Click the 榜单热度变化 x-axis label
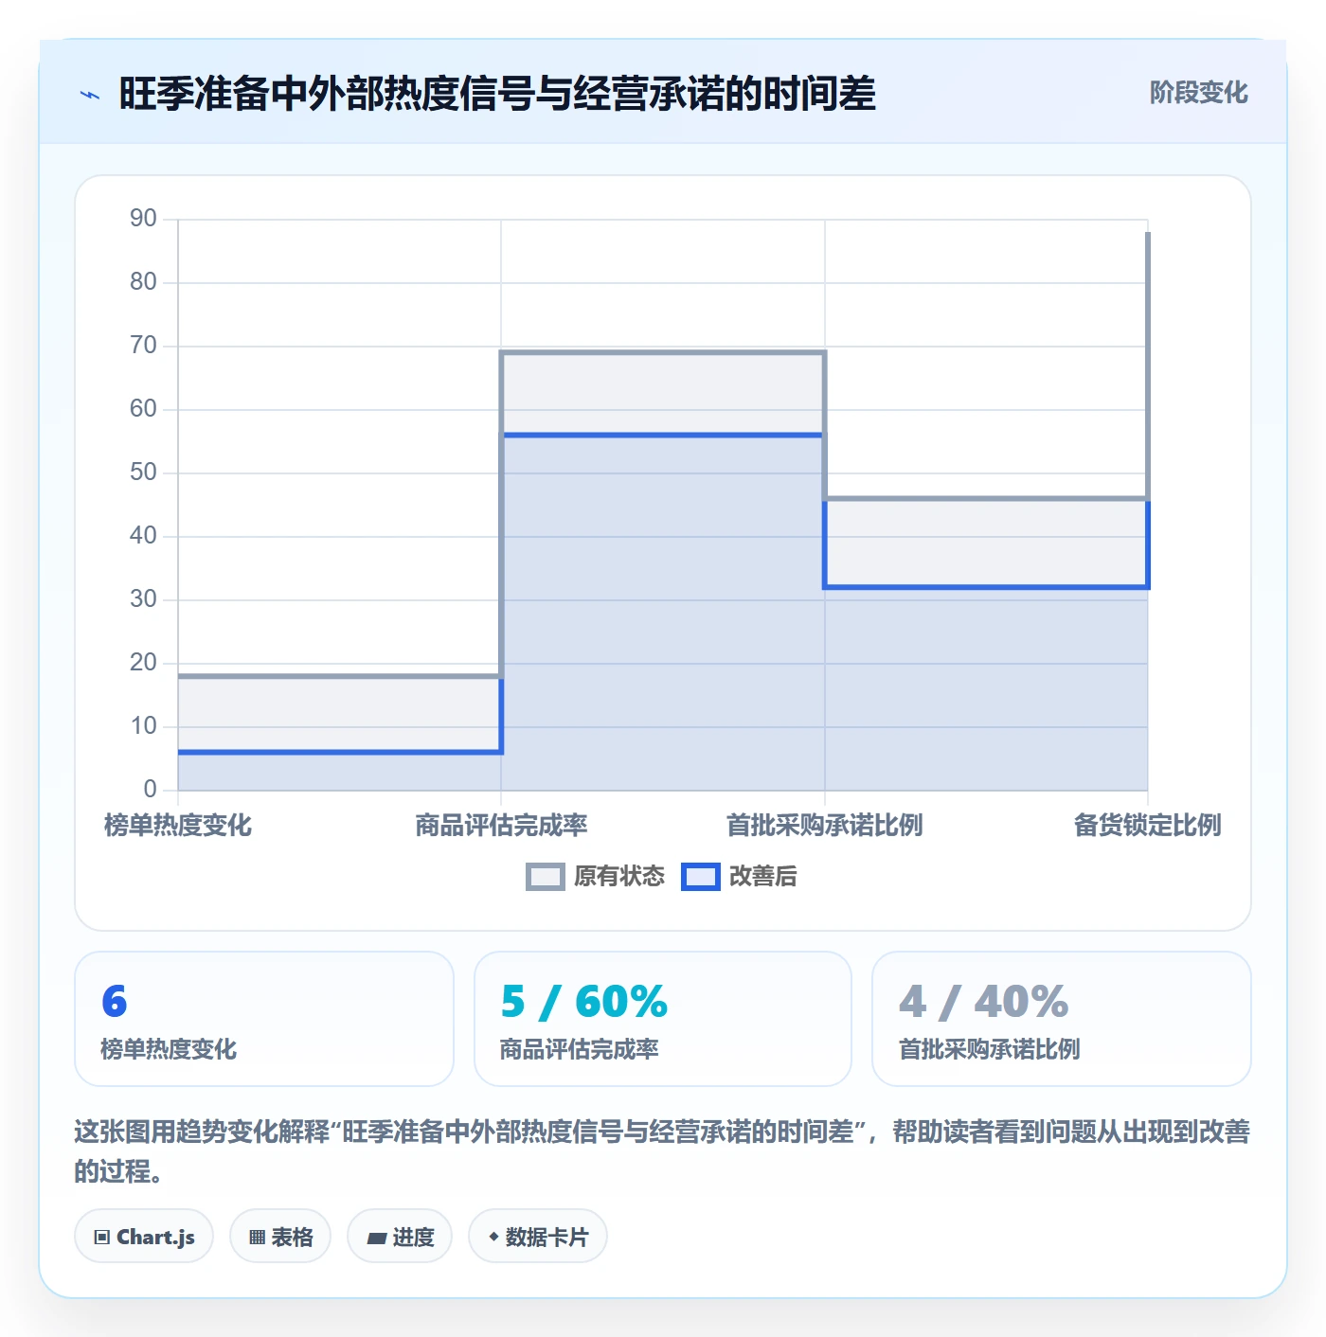Viewport: 1326px width, 1337px height. coord(178,826)
